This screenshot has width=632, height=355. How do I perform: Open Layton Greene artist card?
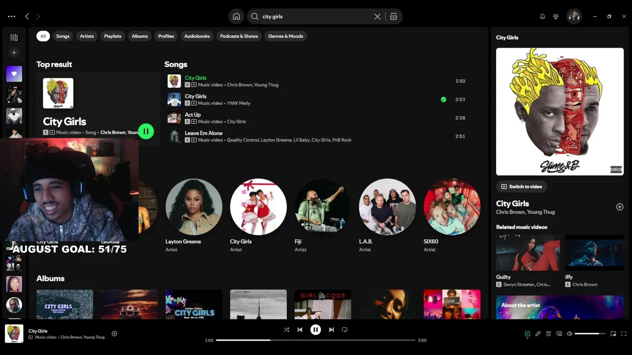[x=194, y=215]
